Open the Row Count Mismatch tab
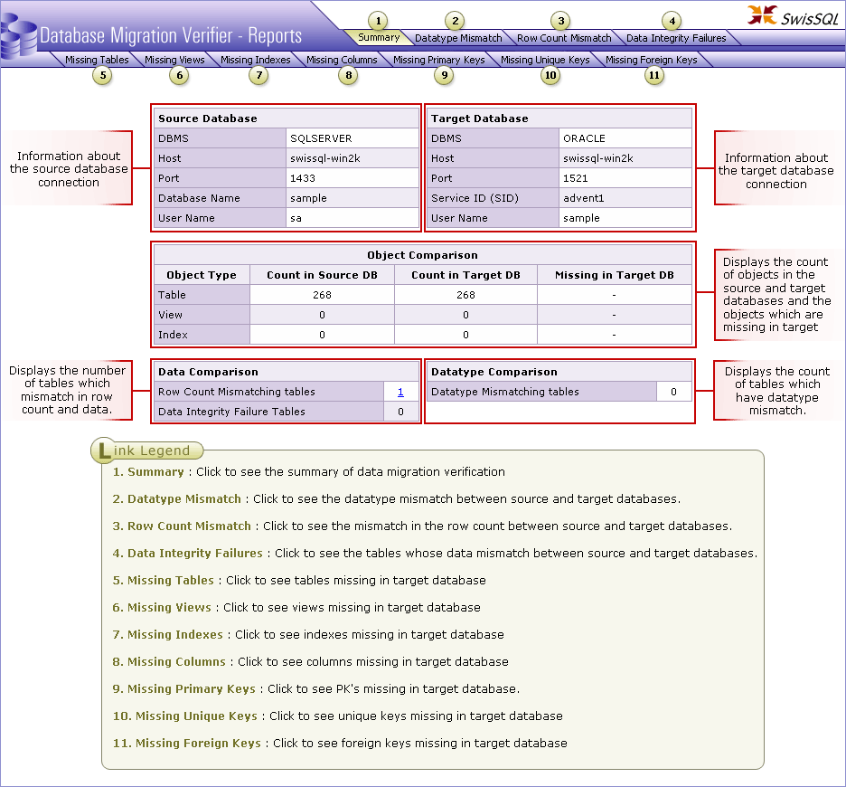 [x=564, y=38]
